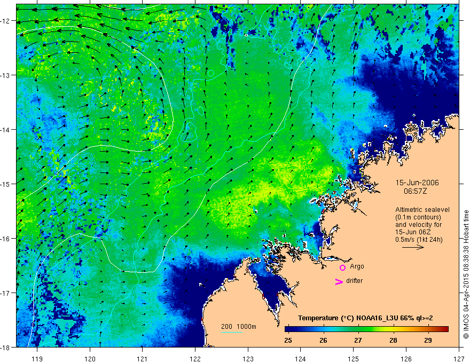Click the magenta drifter arrowhead symbol
This screenshot has height=363, width=470.
(x=339, y=281)
